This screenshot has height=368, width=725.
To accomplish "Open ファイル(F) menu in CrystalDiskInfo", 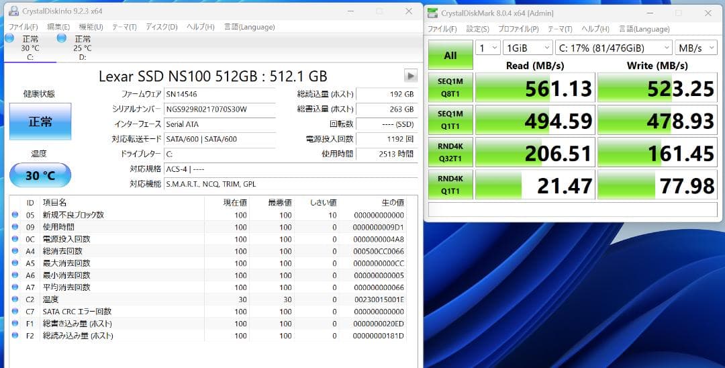I will (x=23, y=27).
